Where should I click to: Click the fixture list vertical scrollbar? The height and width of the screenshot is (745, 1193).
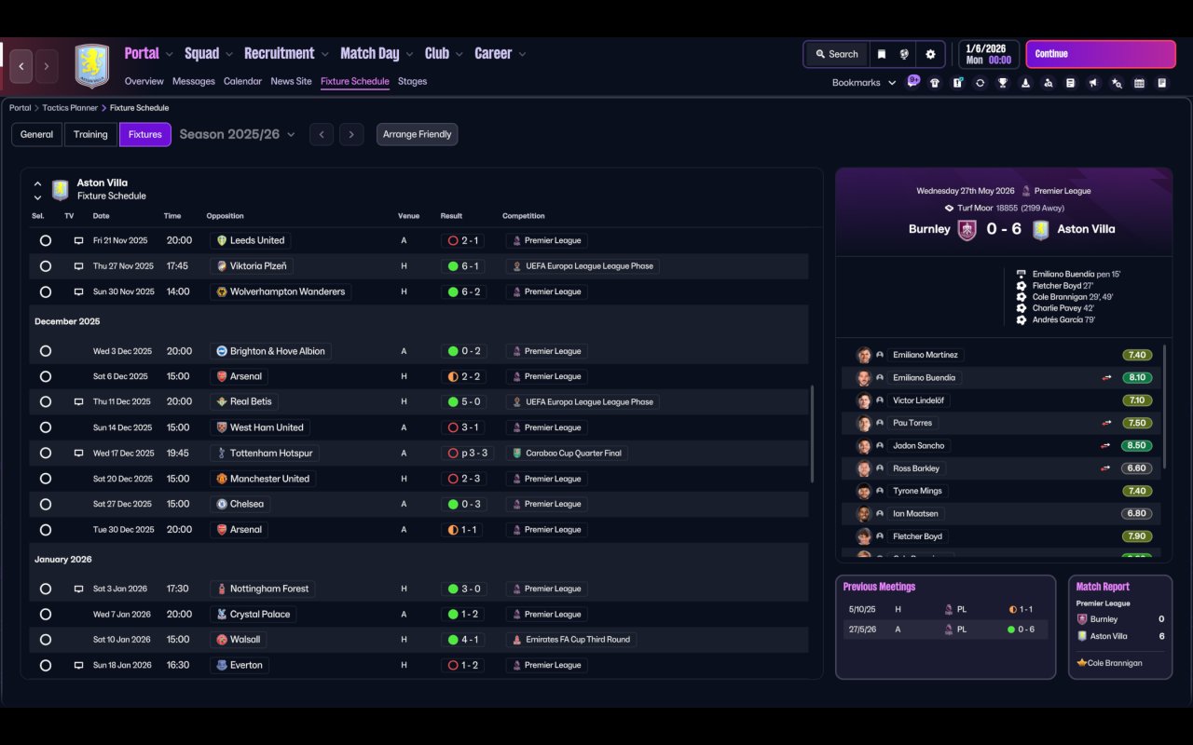(812, 435)
